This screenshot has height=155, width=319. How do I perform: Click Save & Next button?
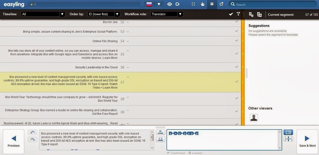307,141
